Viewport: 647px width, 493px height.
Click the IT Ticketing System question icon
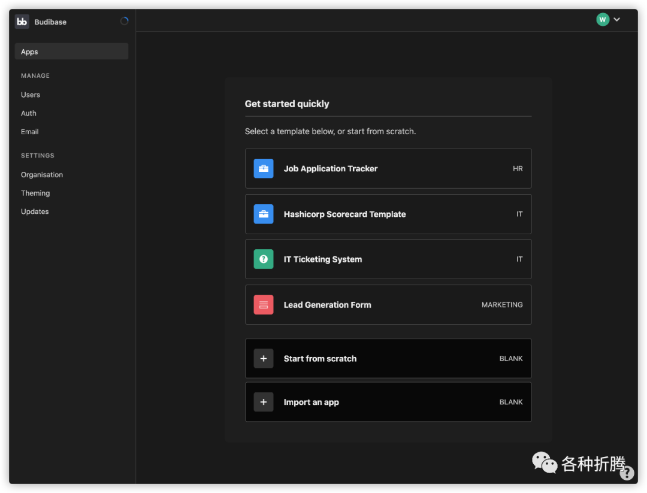pyautogui.click(x=264, y=259)
